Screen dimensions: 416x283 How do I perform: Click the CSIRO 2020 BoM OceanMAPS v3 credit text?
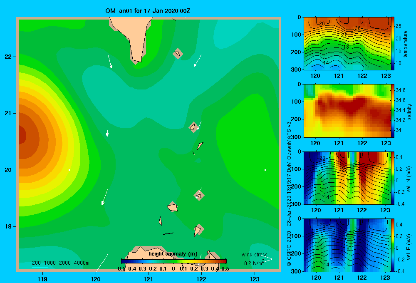[289, 194]
